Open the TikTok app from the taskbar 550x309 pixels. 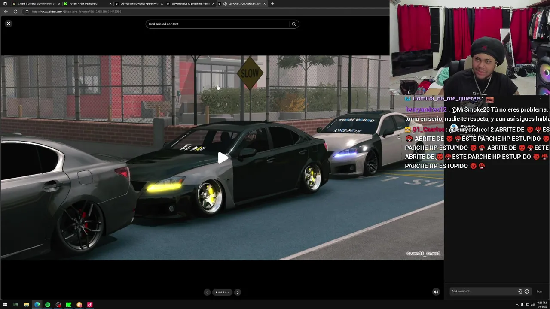(x=90, y=305)
